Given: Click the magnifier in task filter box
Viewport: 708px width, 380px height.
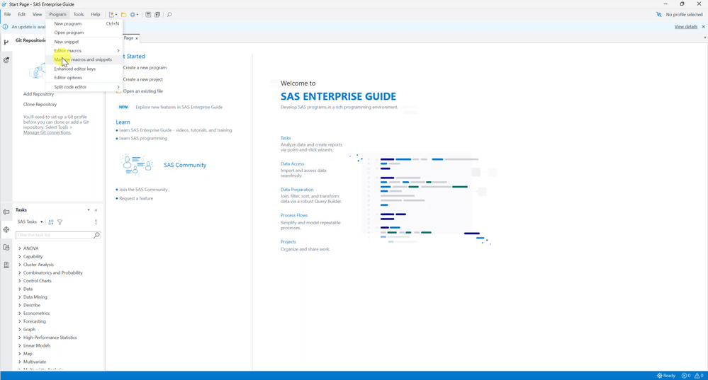Looking at the screenshot, I should pyautogui.click(x=96, y=235).
